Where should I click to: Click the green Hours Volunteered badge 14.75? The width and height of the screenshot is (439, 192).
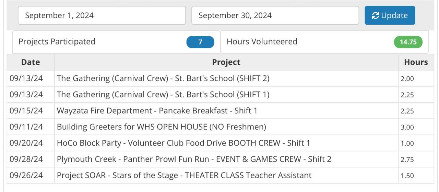pyautogui.click(x=408, y=42)
